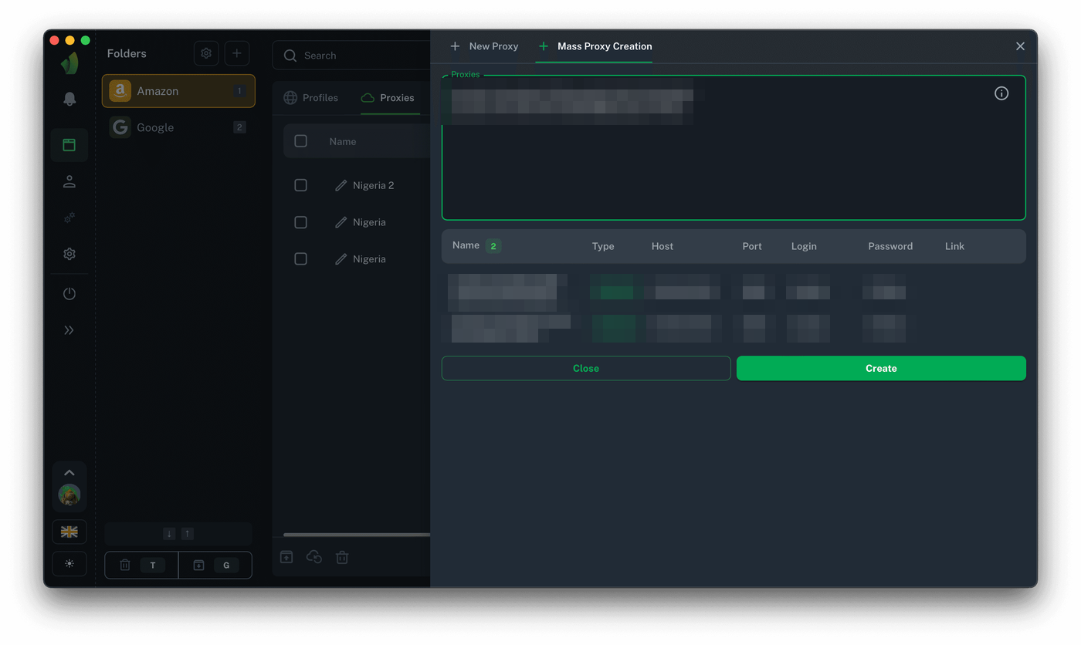1081x645 pixels.
Task: Click the Port column header
Action: [x=752, y=246]
